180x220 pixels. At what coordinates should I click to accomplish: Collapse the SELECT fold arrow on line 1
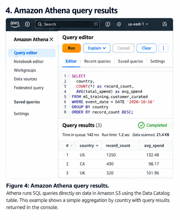pos(69,76)
